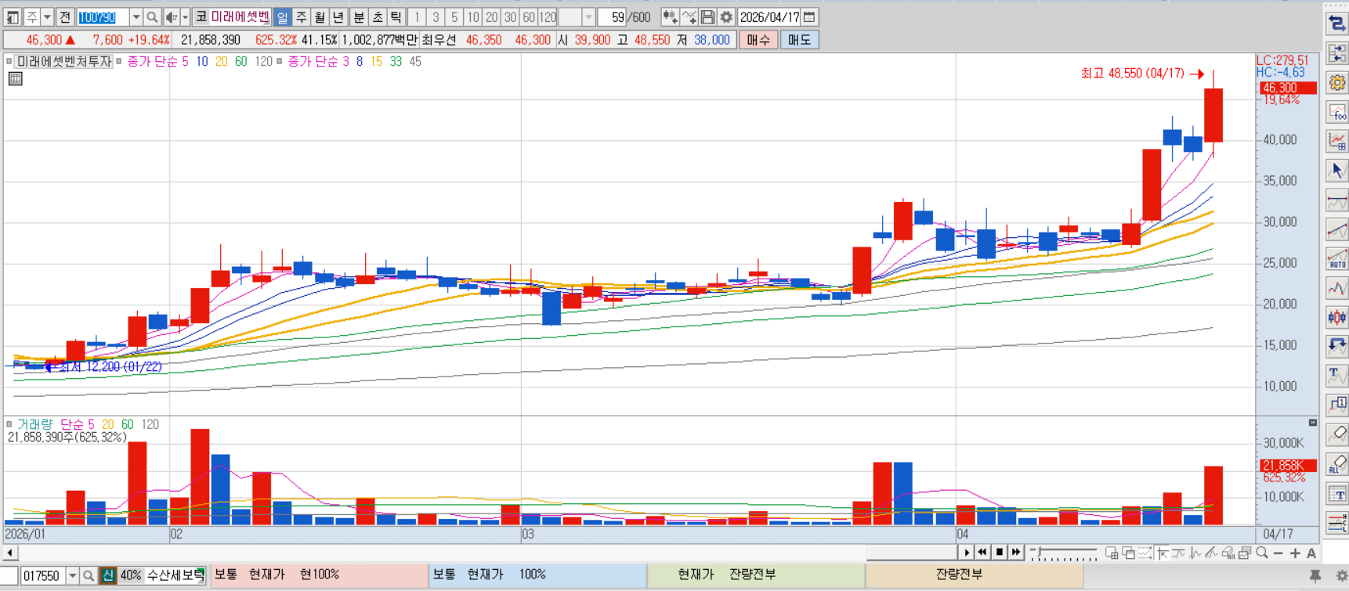Switch to 초 (second) period
The width and height of the screenshot is (1349, 591).
[x=378, y=17]
